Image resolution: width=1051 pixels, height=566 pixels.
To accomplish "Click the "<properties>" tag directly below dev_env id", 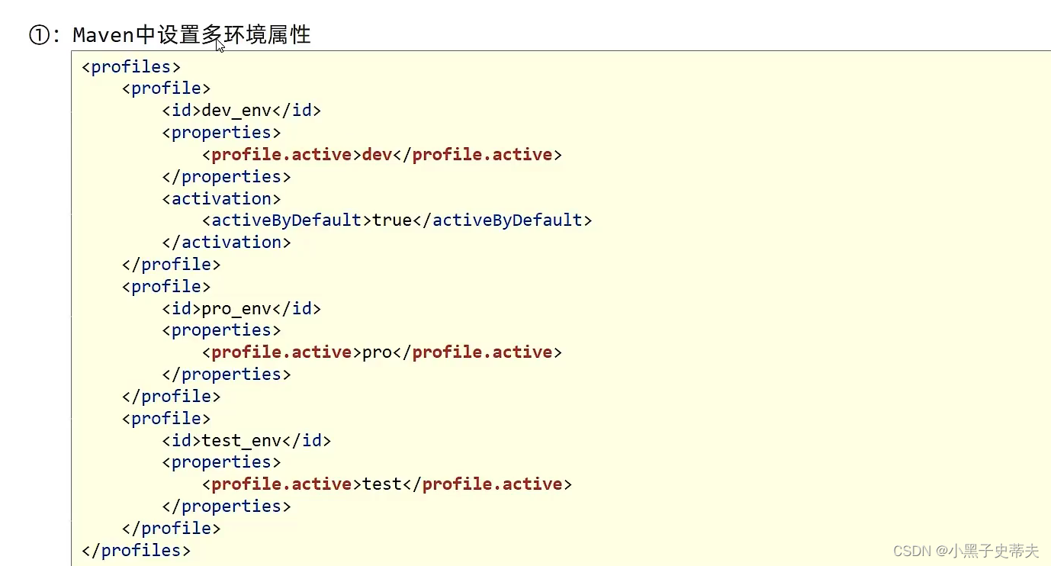I will pos(221,132).
